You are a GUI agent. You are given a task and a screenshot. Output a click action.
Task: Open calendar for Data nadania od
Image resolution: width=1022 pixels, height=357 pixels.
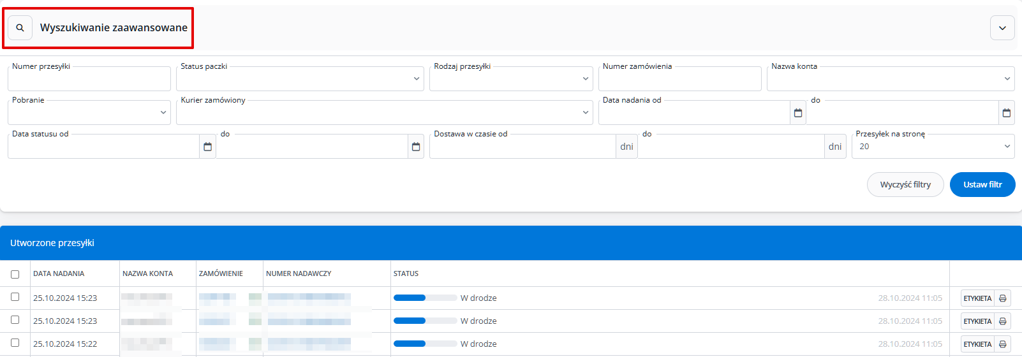797,113
